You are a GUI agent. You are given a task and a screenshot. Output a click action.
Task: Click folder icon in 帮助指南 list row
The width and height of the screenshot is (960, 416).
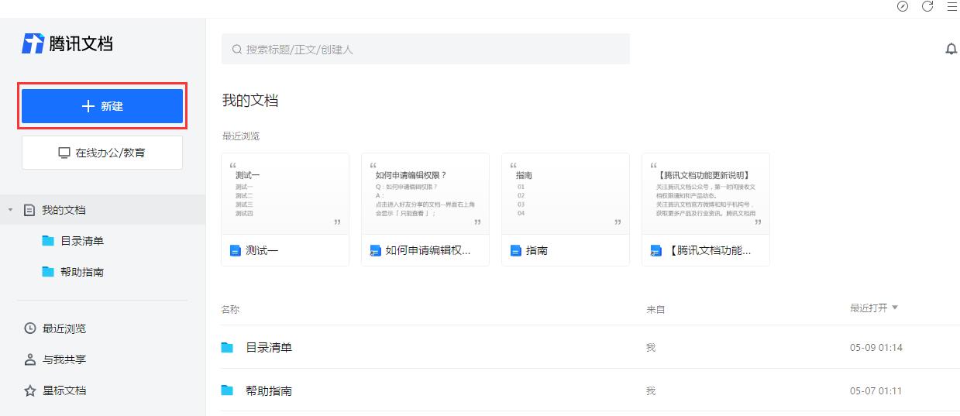227,390
